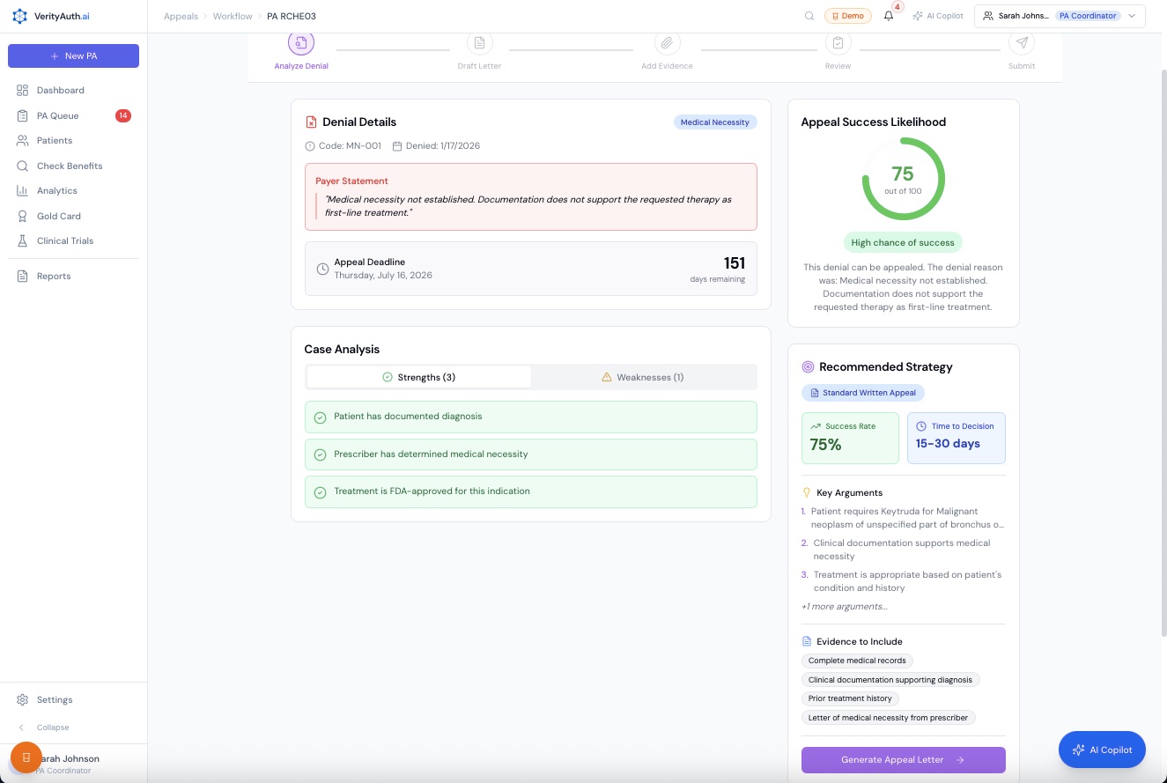1167x783 pixels.
Task: Open the search magnifier icon
Action: (809, 15)
